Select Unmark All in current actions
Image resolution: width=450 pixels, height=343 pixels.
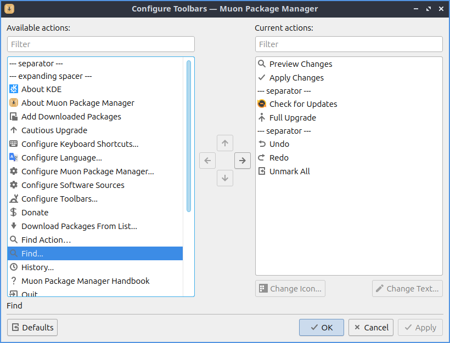pos(289,171)
